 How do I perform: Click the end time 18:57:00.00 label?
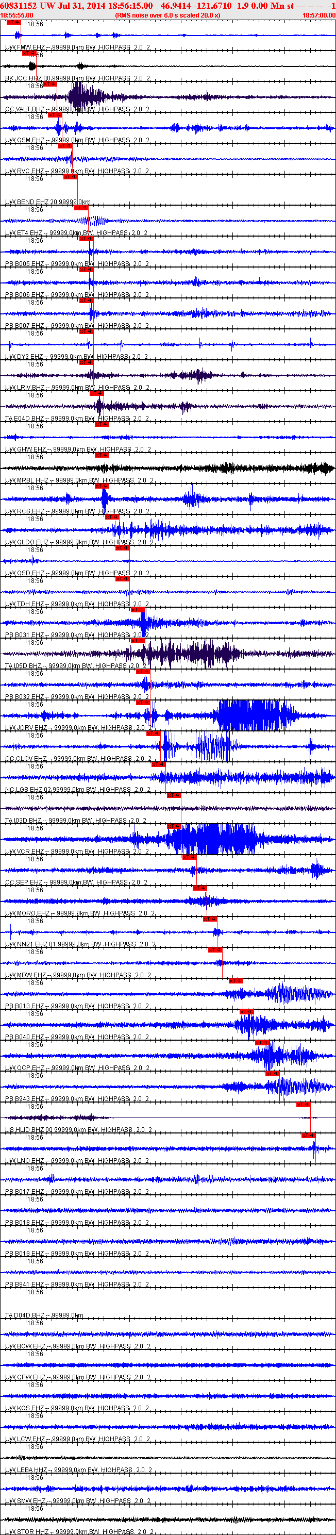(318, 15)
